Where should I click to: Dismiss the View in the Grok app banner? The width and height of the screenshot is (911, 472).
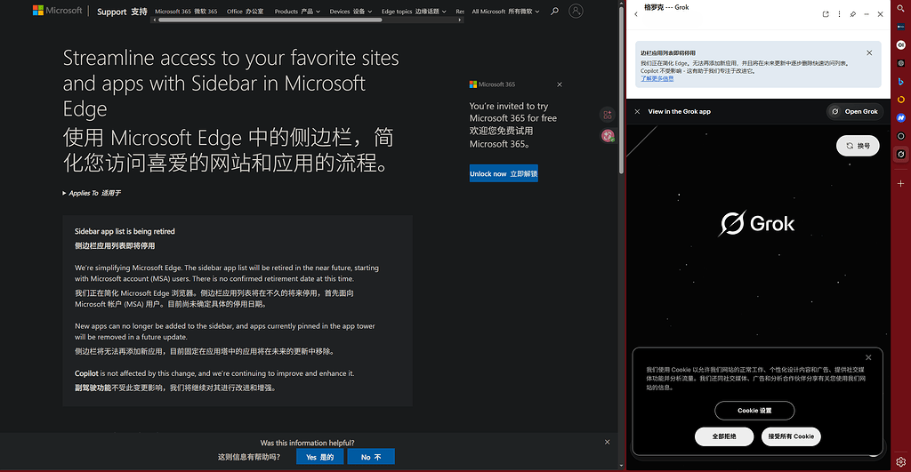click(x=637, y=111)
